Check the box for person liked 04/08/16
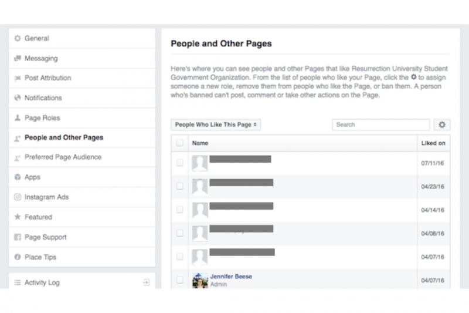The image size is (469, 313). [180, 233]
